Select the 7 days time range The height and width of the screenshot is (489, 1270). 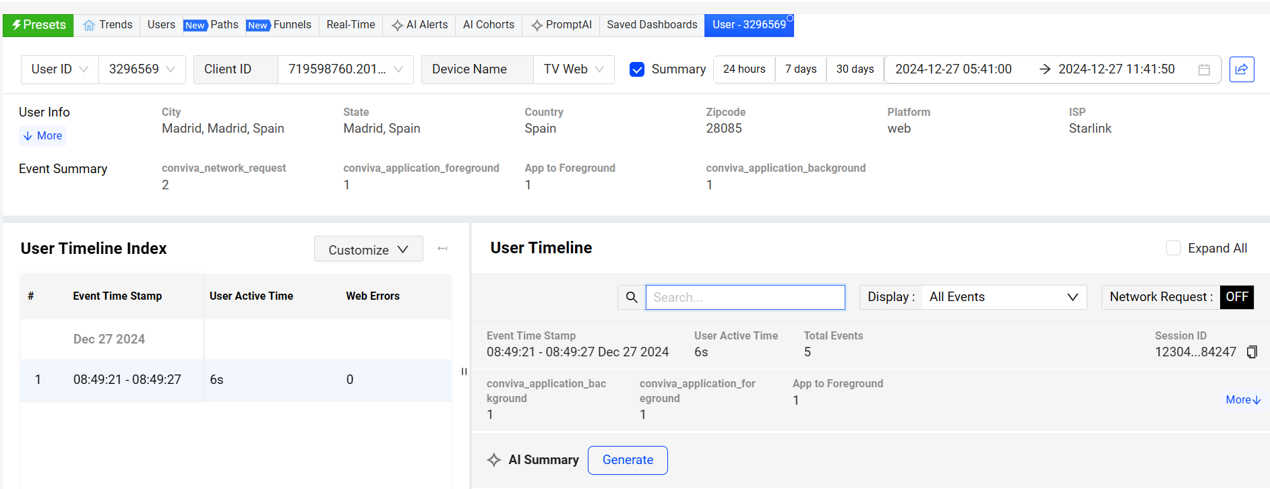(x=800, y=69)
